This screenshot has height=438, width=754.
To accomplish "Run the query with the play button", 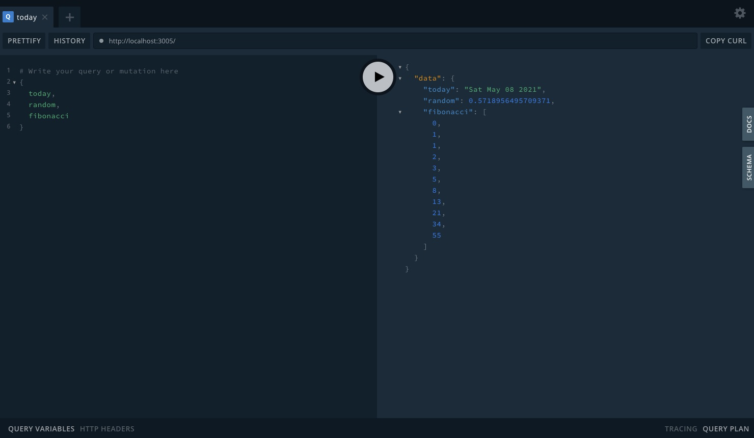I will point(378,77).
